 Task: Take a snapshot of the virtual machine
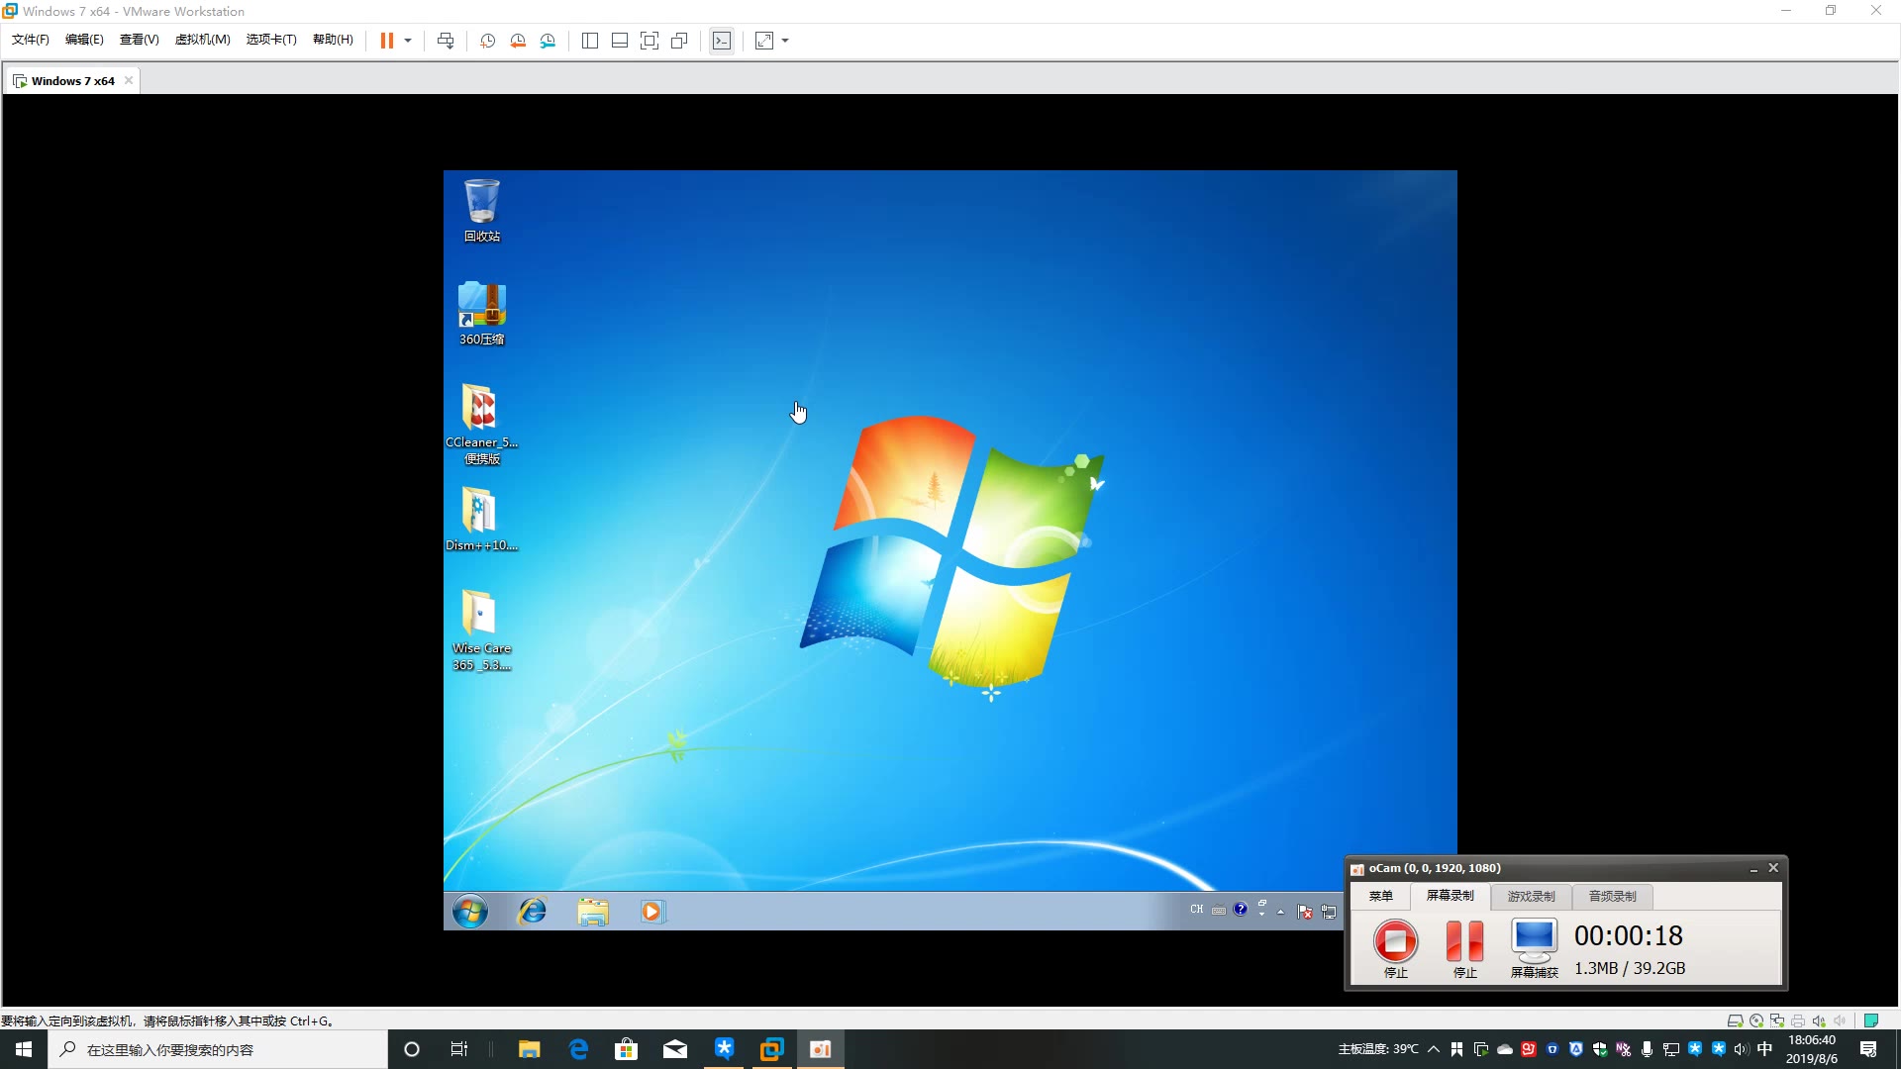[x=487, y=41]
